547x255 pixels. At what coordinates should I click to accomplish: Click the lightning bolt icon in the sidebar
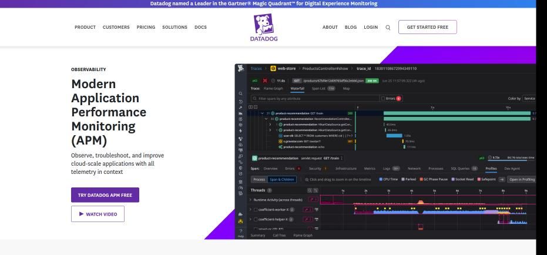[241, 131]
